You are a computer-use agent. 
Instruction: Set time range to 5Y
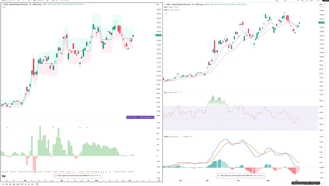pos(29,184)
